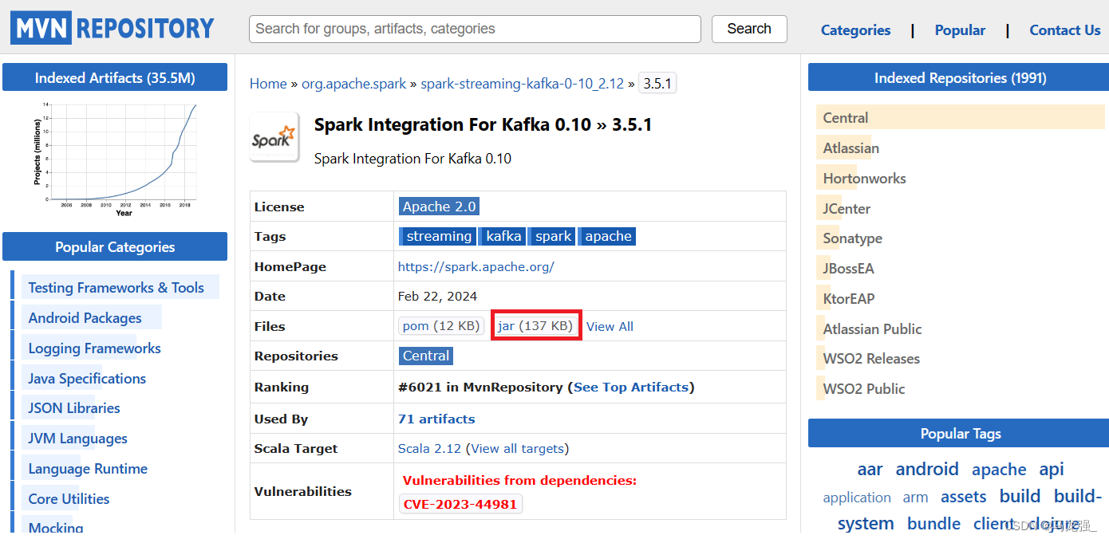Download the jar (137 KB) file
1109x539 pixels.
pyautogui.click(x=535, y=326)
